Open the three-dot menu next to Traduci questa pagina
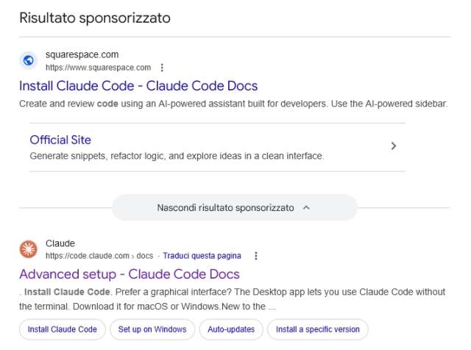The width and height of the screenshot is (471, 350). tap(256, 256)
